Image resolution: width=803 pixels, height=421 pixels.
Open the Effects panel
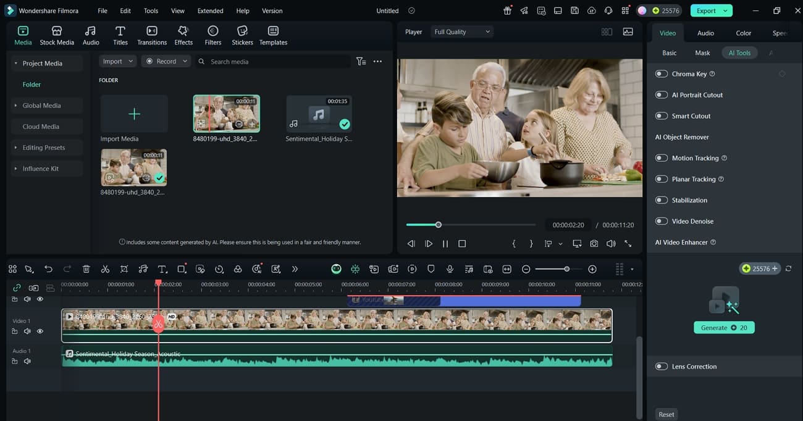click(x=183, y=36)
